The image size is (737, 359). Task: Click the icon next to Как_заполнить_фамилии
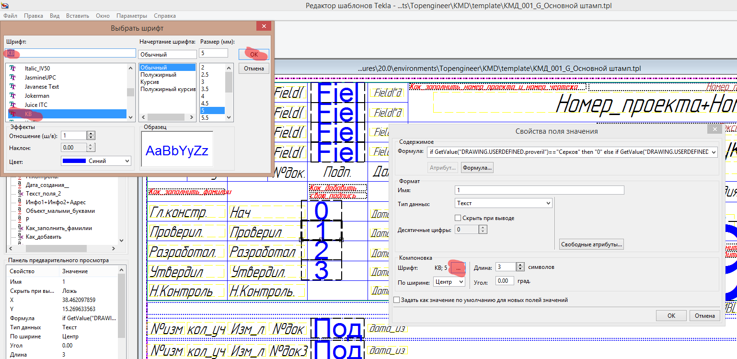coord(20,229)
